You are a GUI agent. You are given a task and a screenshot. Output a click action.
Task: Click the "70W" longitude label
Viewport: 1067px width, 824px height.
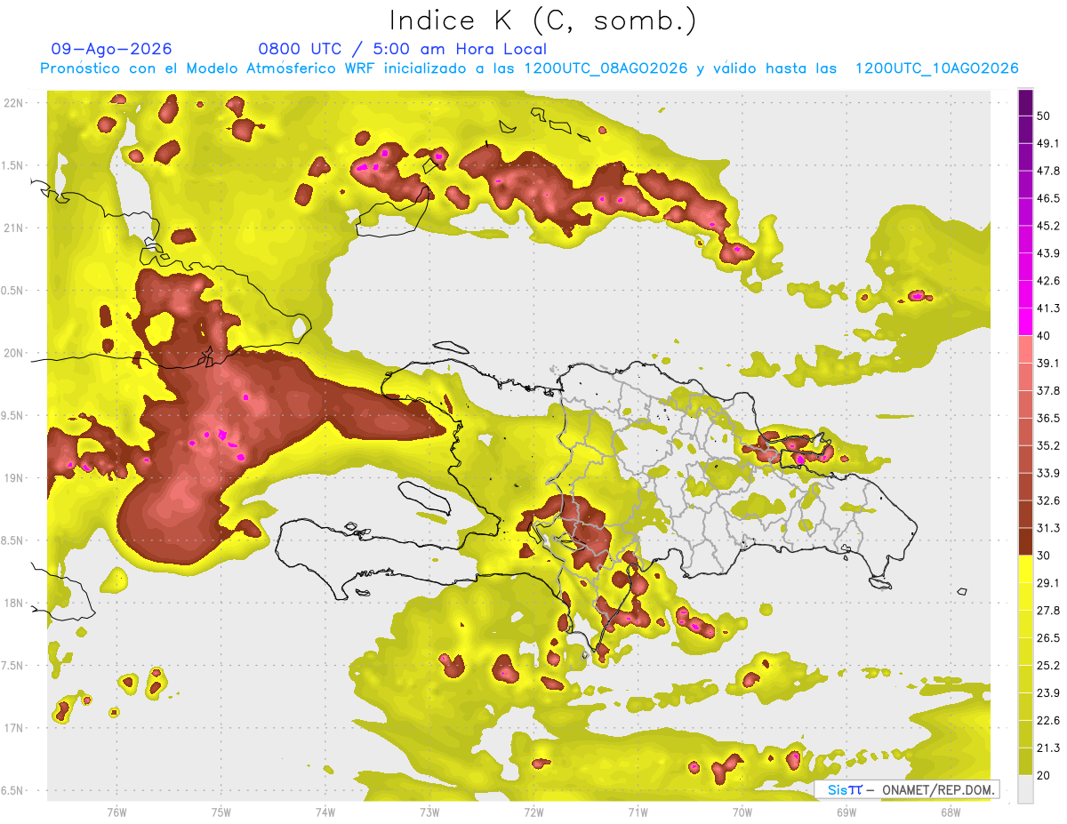742,812
